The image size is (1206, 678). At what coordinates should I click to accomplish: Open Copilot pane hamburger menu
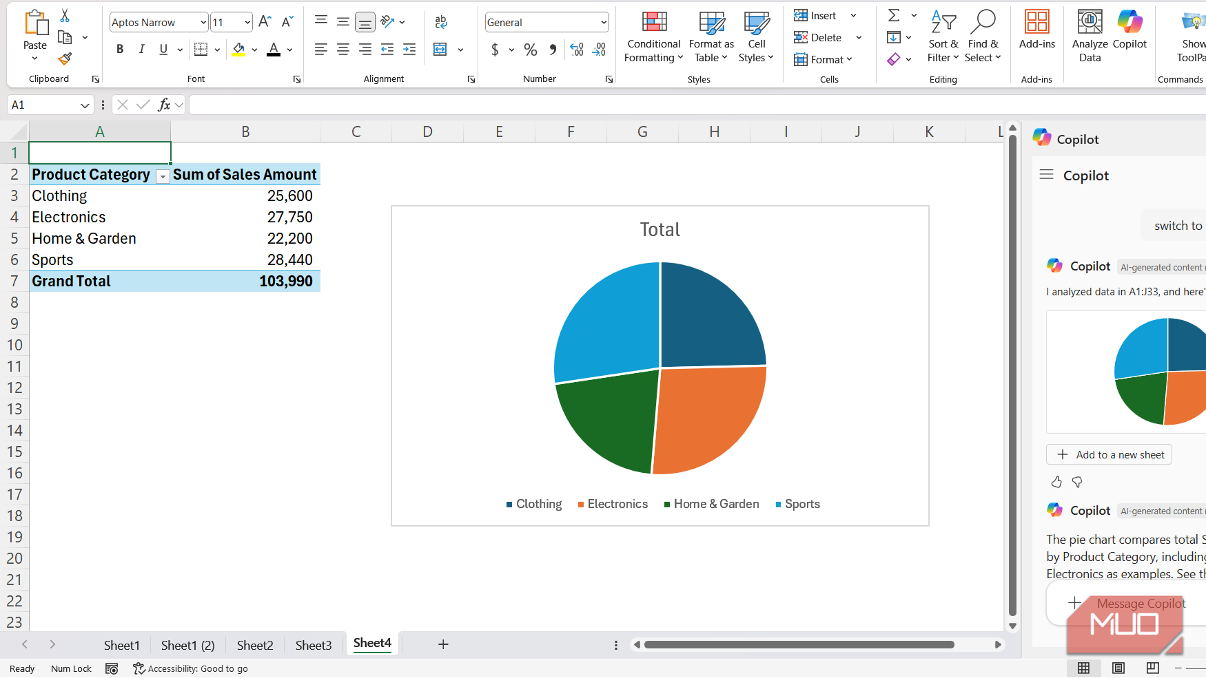1046,175
